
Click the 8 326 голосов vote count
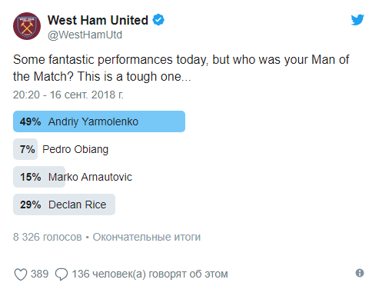click(x=48, y=237)
